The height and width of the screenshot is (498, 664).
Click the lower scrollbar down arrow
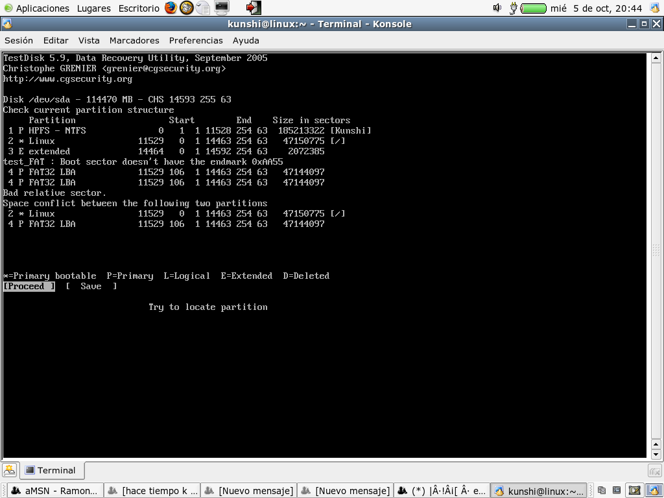(656, 454)
